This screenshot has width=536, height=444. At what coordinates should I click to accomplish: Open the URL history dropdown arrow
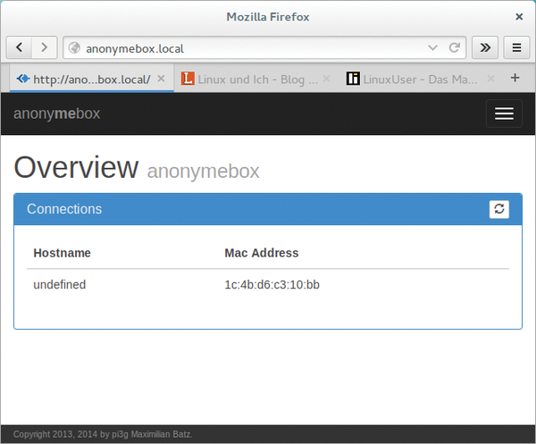pos(432,48)
